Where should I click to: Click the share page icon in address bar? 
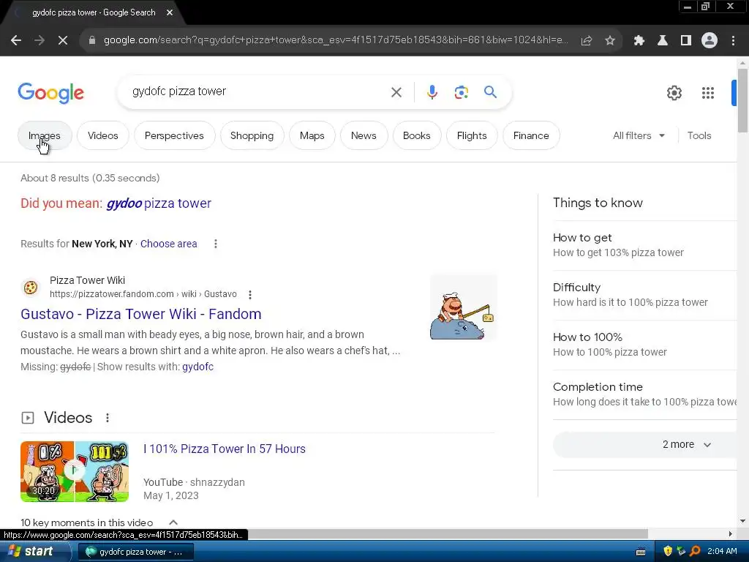pyautogui.click(x=587, y=41)
